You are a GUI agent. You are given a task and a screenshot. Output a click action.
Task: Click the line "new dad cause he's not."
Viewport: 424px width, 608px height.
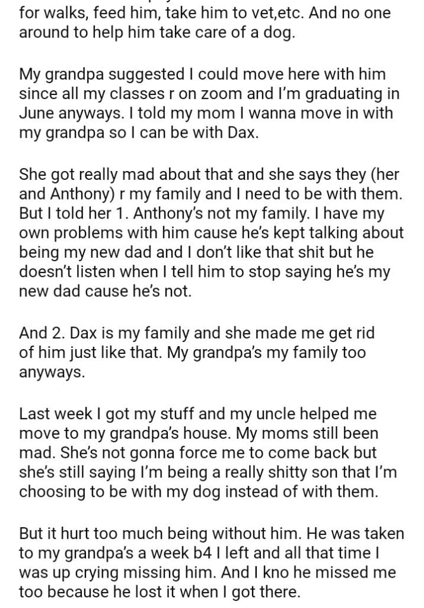[x=105, y=292]
